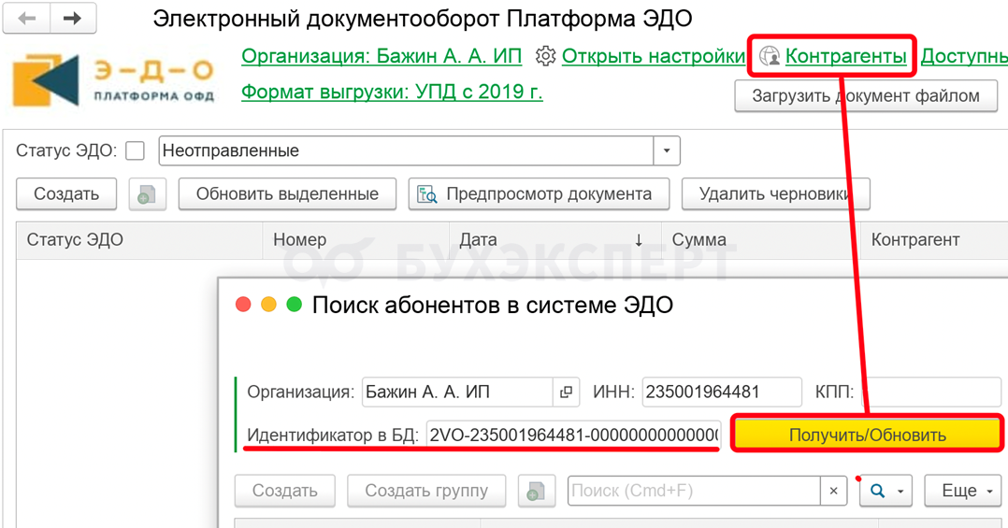Click the globe icon beside Контрагенты
The width and height of the screenshot is (1008, 528).
click(x=770, y=56)
